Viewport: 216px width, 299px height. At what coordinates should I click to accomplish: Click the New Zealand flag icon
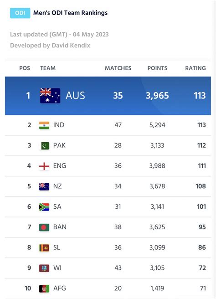point(44,187)
